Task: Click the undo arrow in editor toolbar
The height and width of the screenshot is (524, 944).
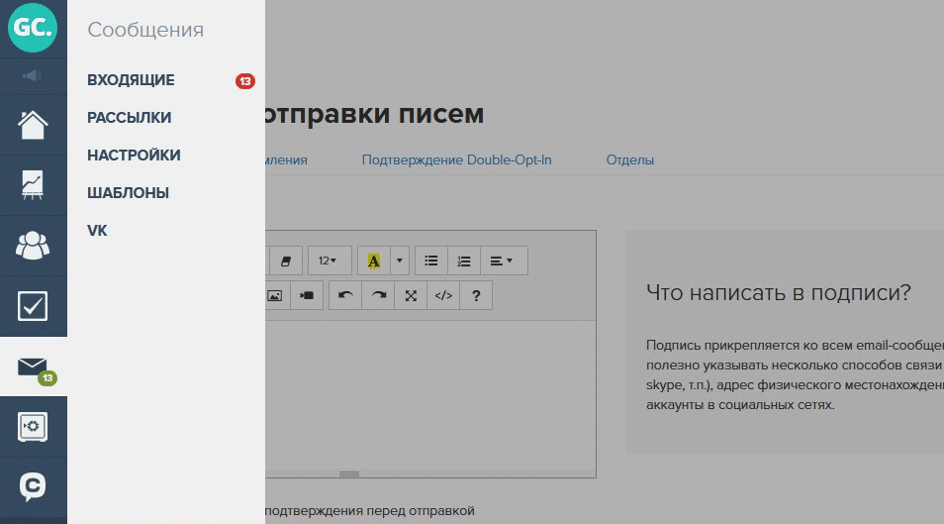Action: click(344, 295)
